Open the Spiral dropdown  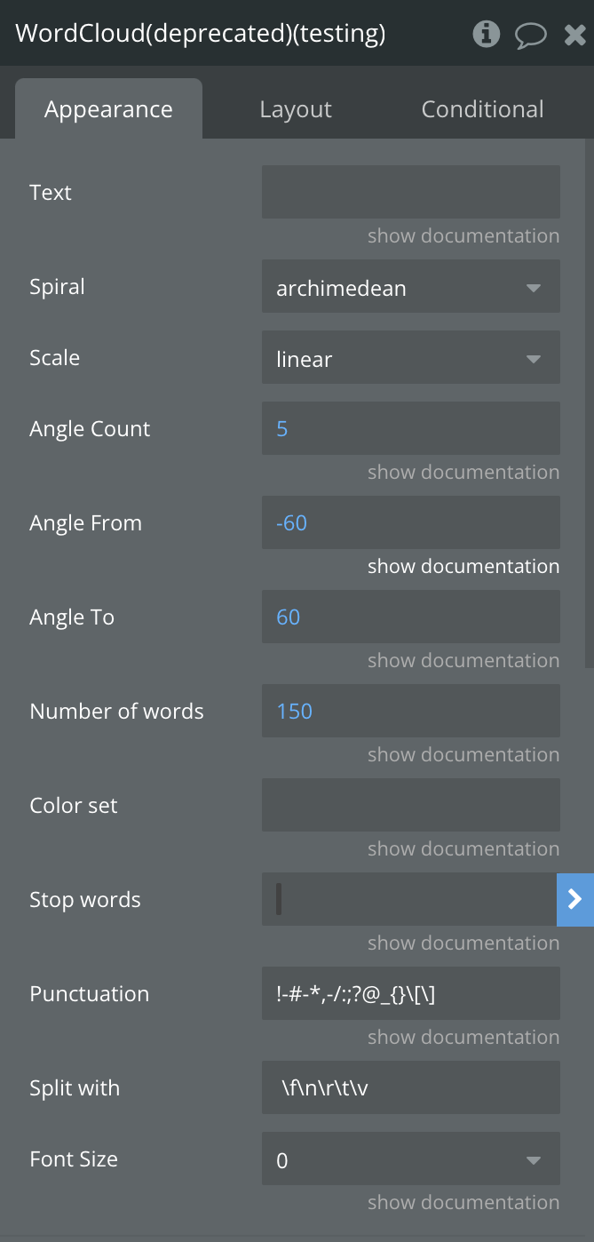click(x=411, y=286)
